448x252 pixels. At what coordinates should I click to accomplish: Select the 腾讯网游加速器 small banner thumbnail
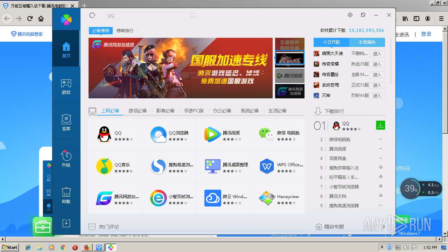290,91
